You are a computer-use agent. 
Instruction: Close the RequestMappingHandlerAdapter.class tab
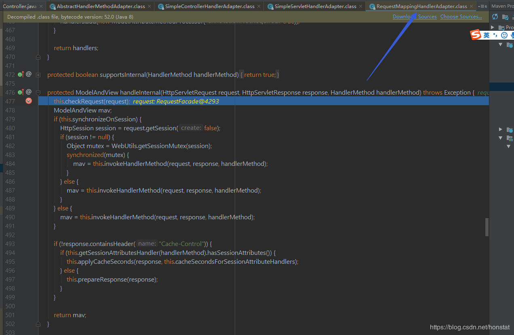coord(471,6)
